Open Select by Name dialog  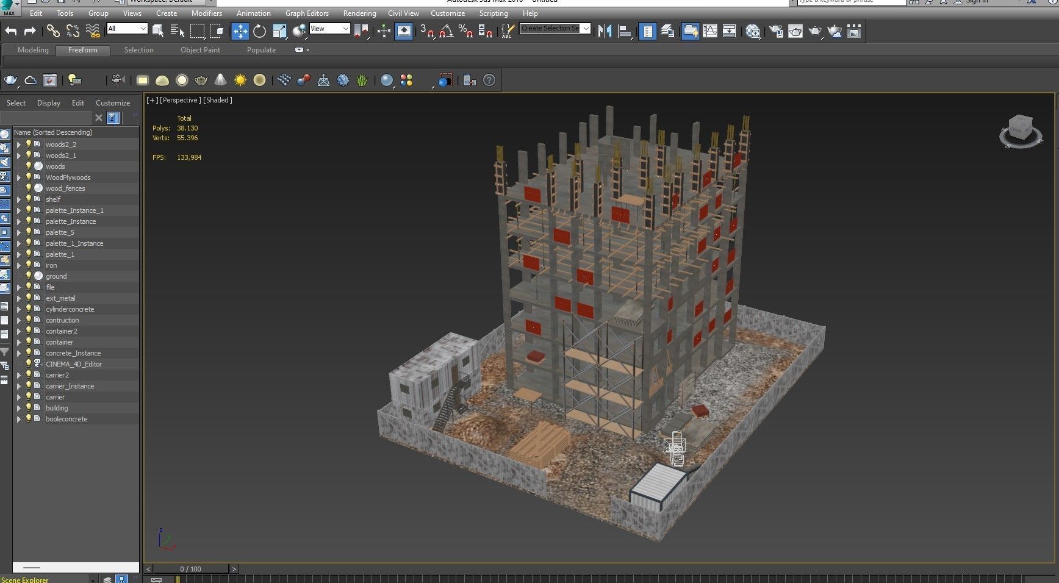click(178, 30)
